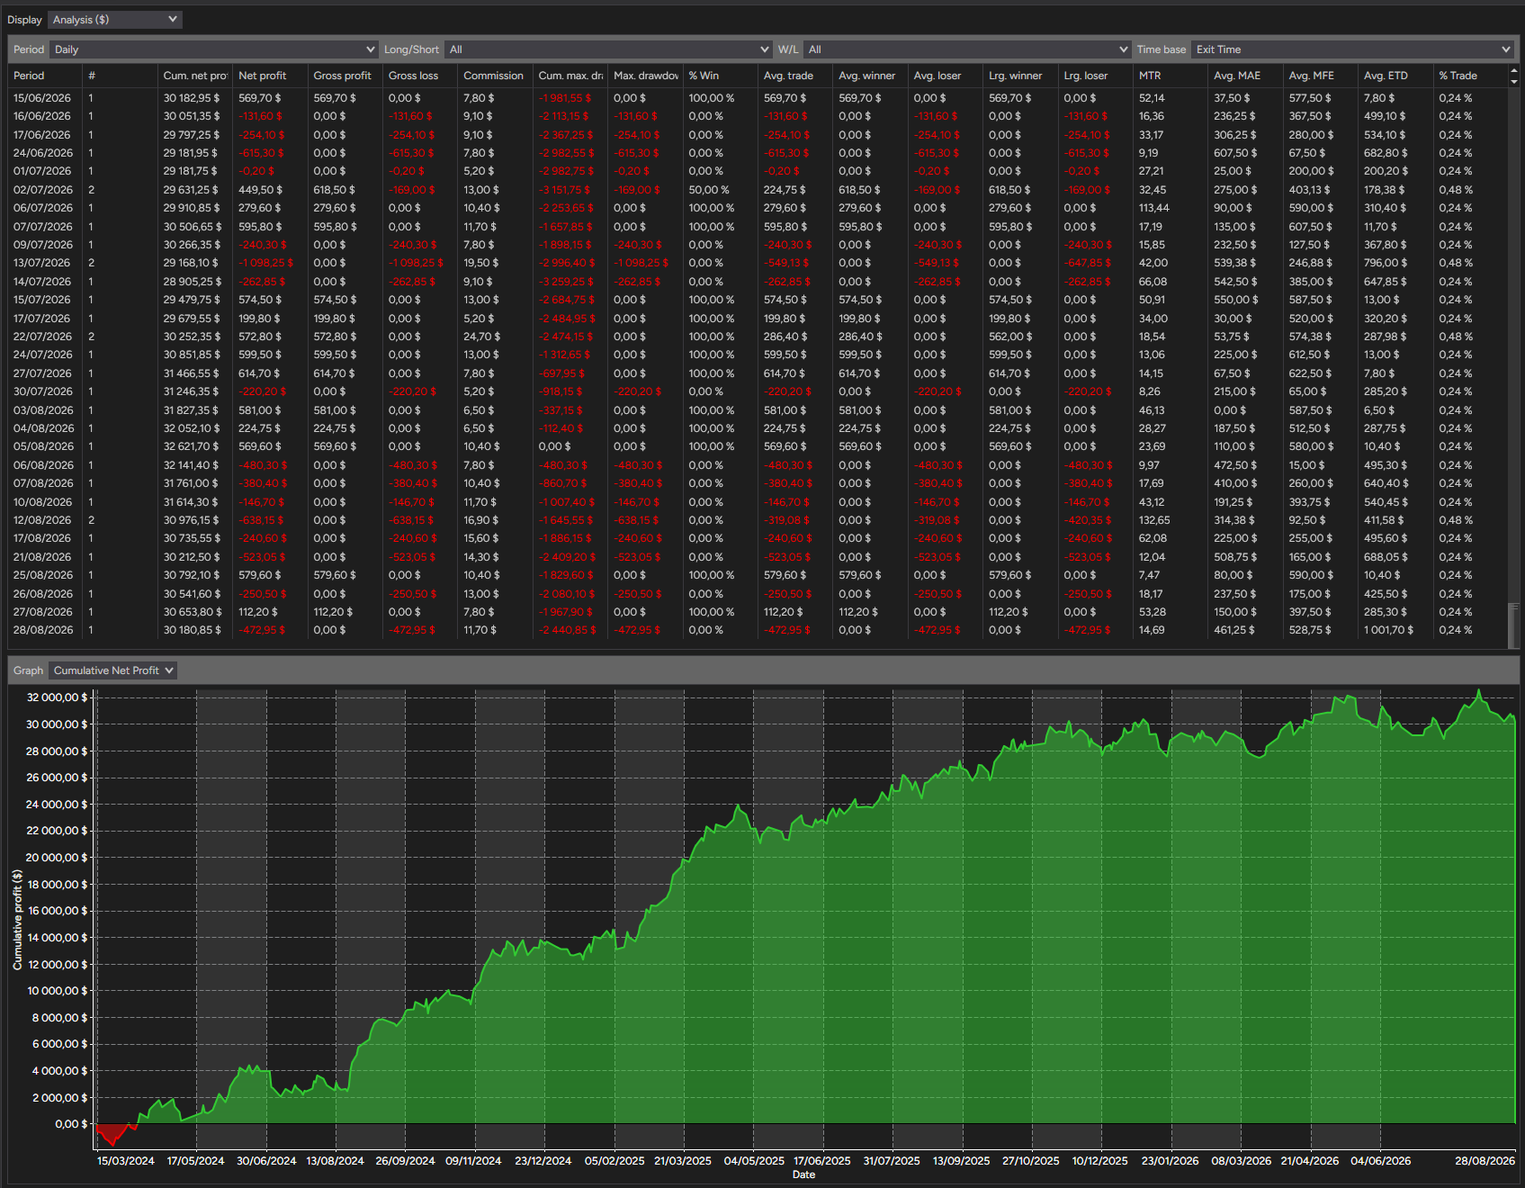Open the Long/Short filter dropdown
Image resolution: width=1525 pixels, height=1188 pixels.
[608, 49]
